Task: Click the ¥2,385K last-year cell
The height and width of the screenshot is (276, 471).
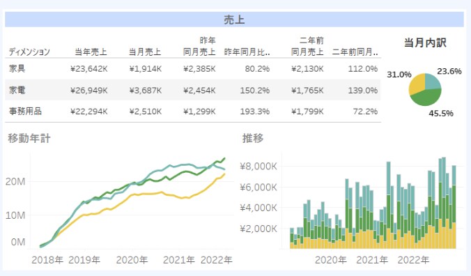Action: (x=199, y=69)
